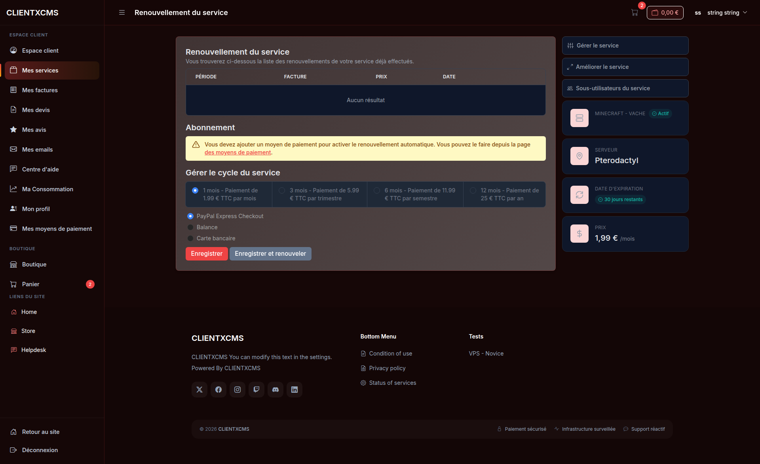Select the 6 mois semestre billing option
760x464 pixels.
pos(377,190)
